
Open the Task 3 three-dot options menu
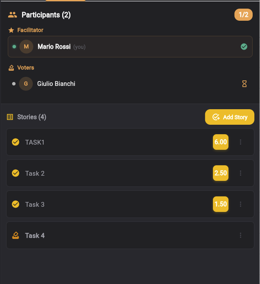pos(241,204)
